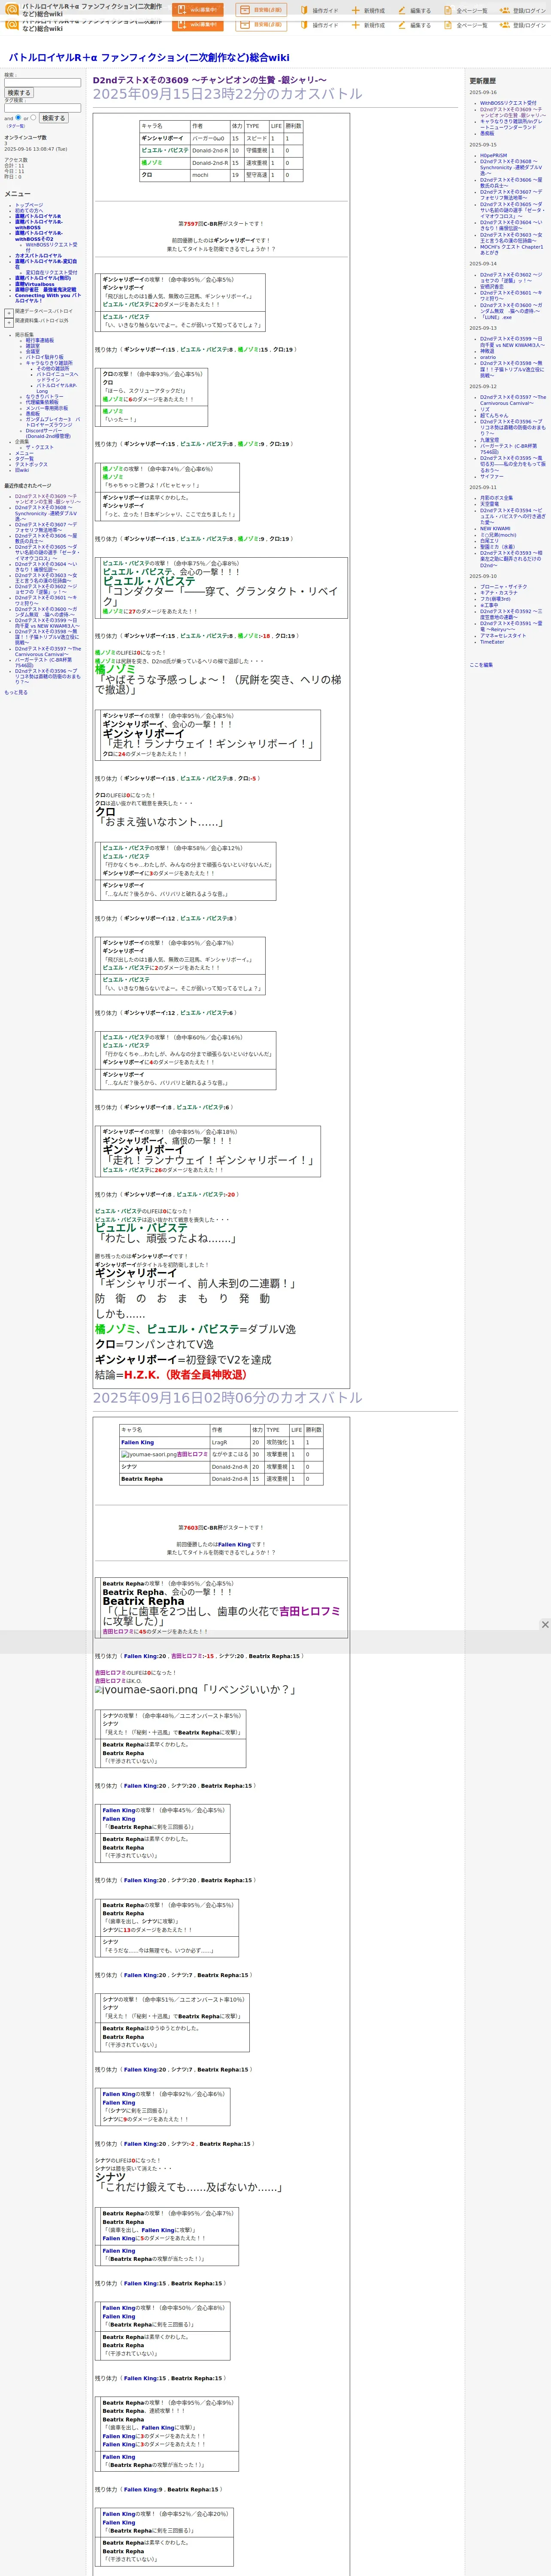Open the トップページ menu link

[29, 205]
